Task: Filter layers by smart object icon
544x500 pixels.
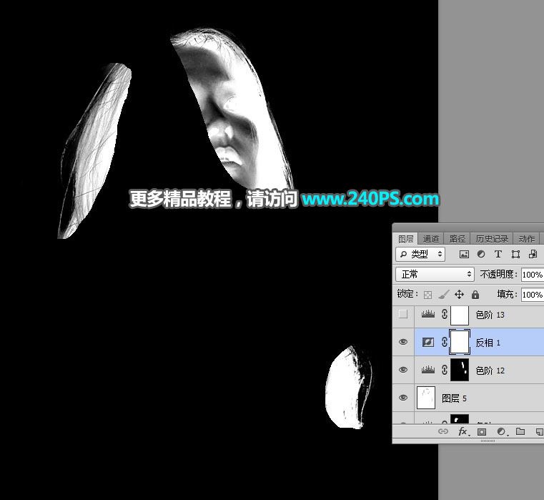Action: [x=533, y=254]
